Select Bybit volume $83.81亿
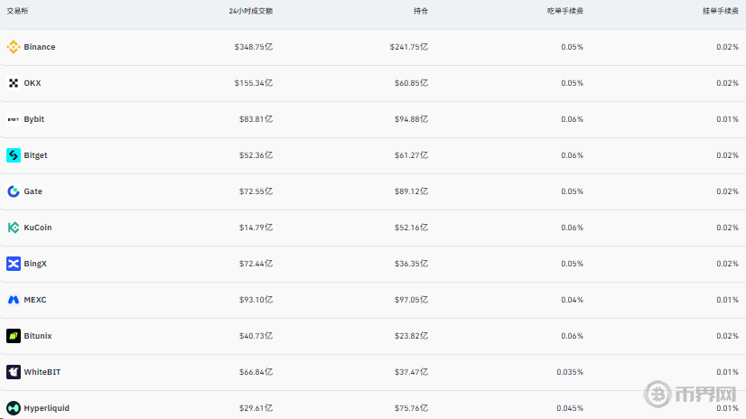The image size is (746, 419). 256,119
